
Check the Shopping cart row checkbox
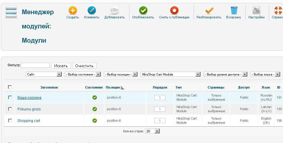point(10,120)
